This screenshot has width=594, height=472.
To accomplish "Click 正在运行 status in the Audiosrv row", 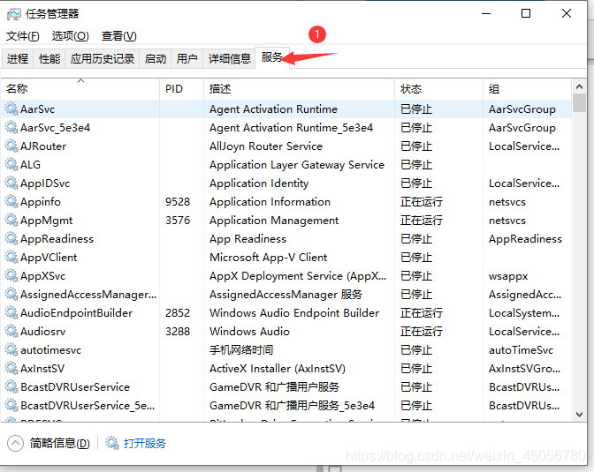I will [422, 332].
